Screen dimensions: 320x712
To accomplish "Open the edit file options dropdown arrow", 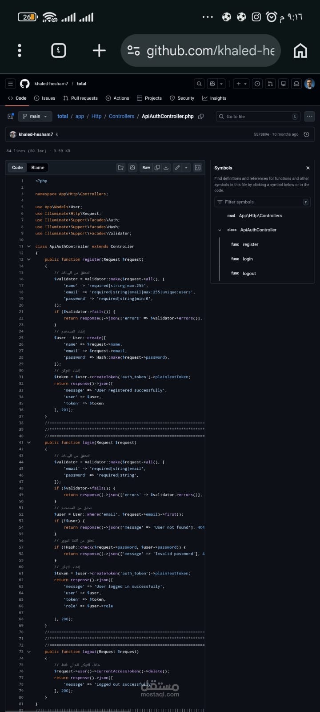I will click(186, 168).
